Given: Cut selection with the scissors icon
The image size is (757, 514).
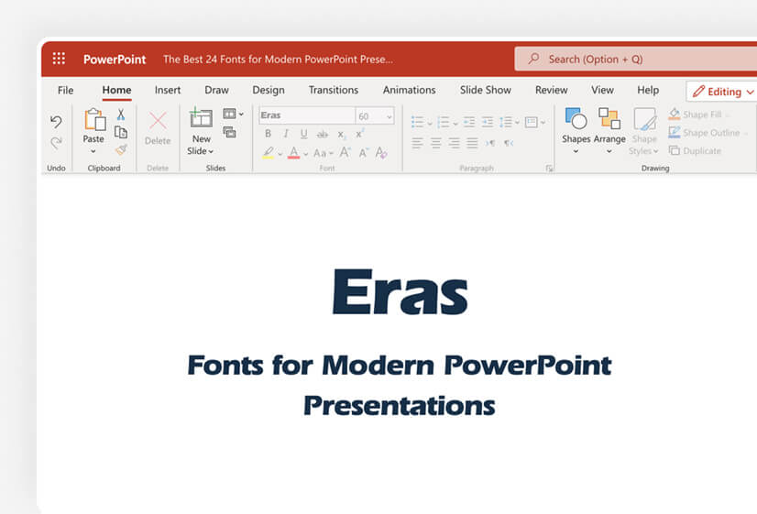Looking at the screenshot, I should tap(121, 115).
